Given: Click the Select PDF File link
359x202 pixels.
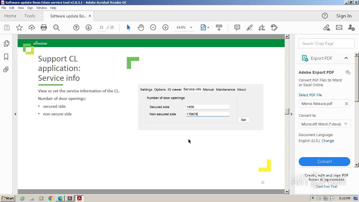Looking at the screenshot, I should (310, 95).
